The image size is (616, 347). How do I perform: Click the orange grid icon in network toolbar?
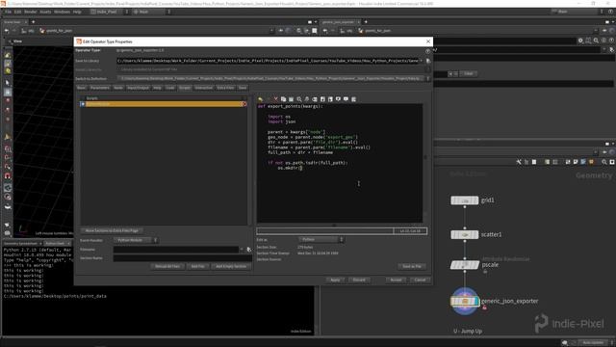click(x=591, y=162)
